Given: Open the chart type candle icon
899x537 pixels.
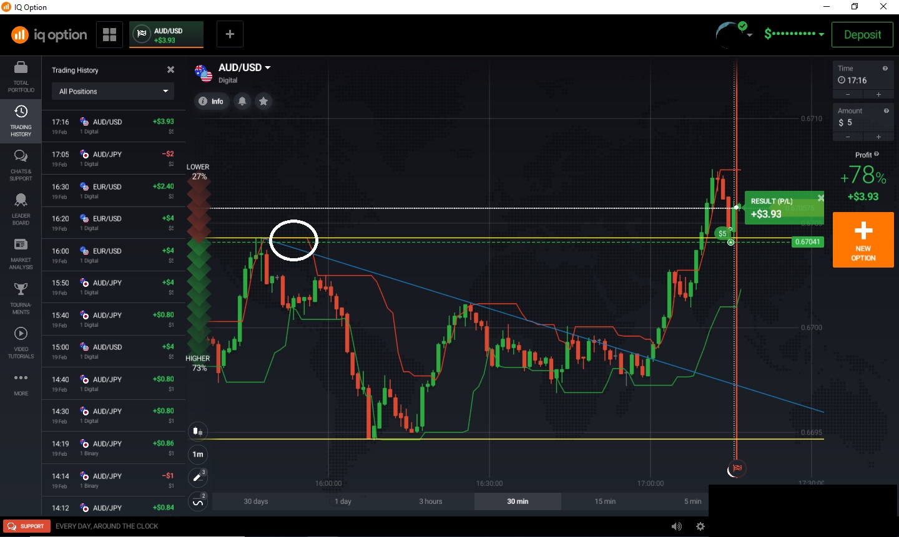Looking at the screenshot, I should [198, 431].
